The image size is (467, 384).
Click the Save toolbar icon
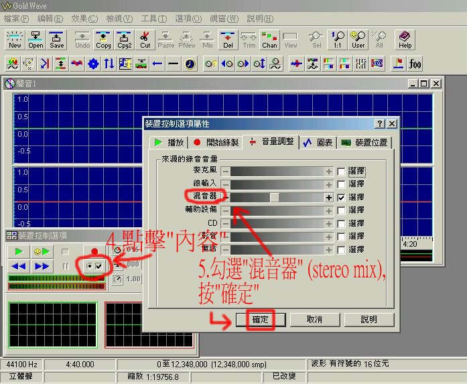pos(57,40)
